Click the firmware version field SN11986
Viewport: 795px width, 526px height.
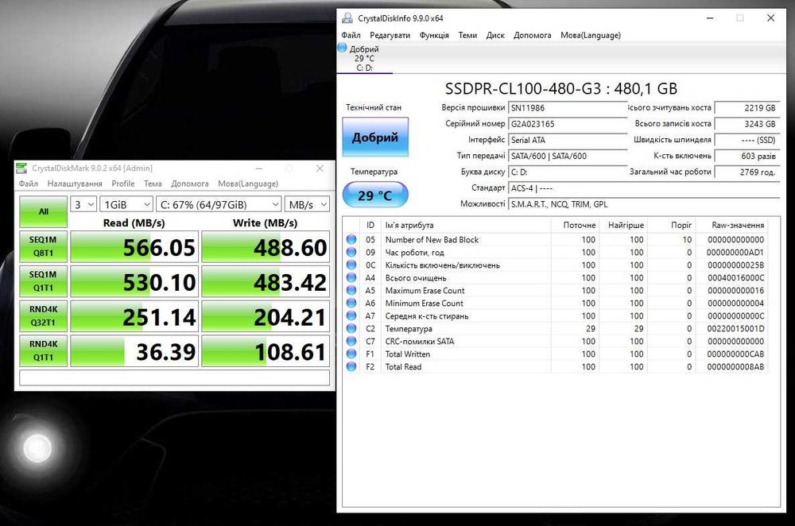point(568,107)
